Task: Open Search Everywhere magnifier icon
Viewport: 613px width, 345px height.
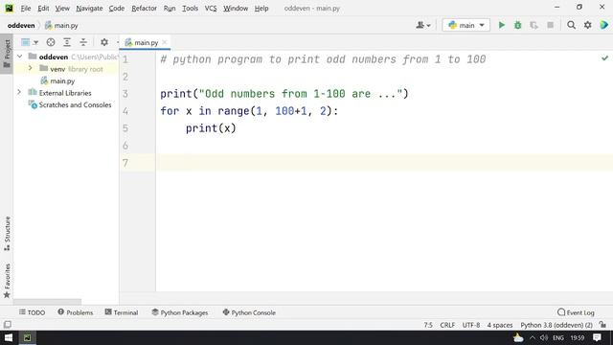Action: pyautogui.click(x=571, y=25)
